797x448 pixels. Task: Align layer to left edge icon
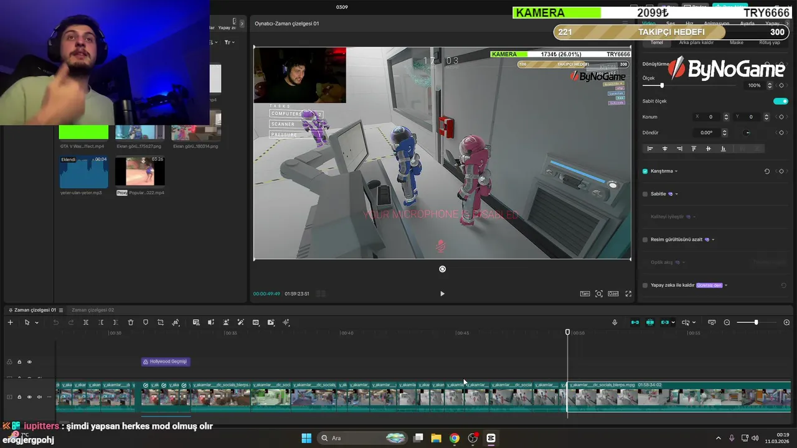coord(650,149)
